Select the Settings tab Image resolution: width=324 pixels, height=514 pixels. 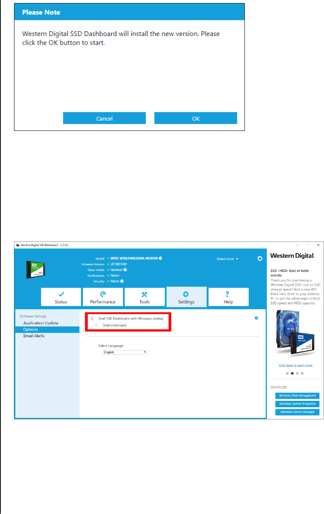187,297
